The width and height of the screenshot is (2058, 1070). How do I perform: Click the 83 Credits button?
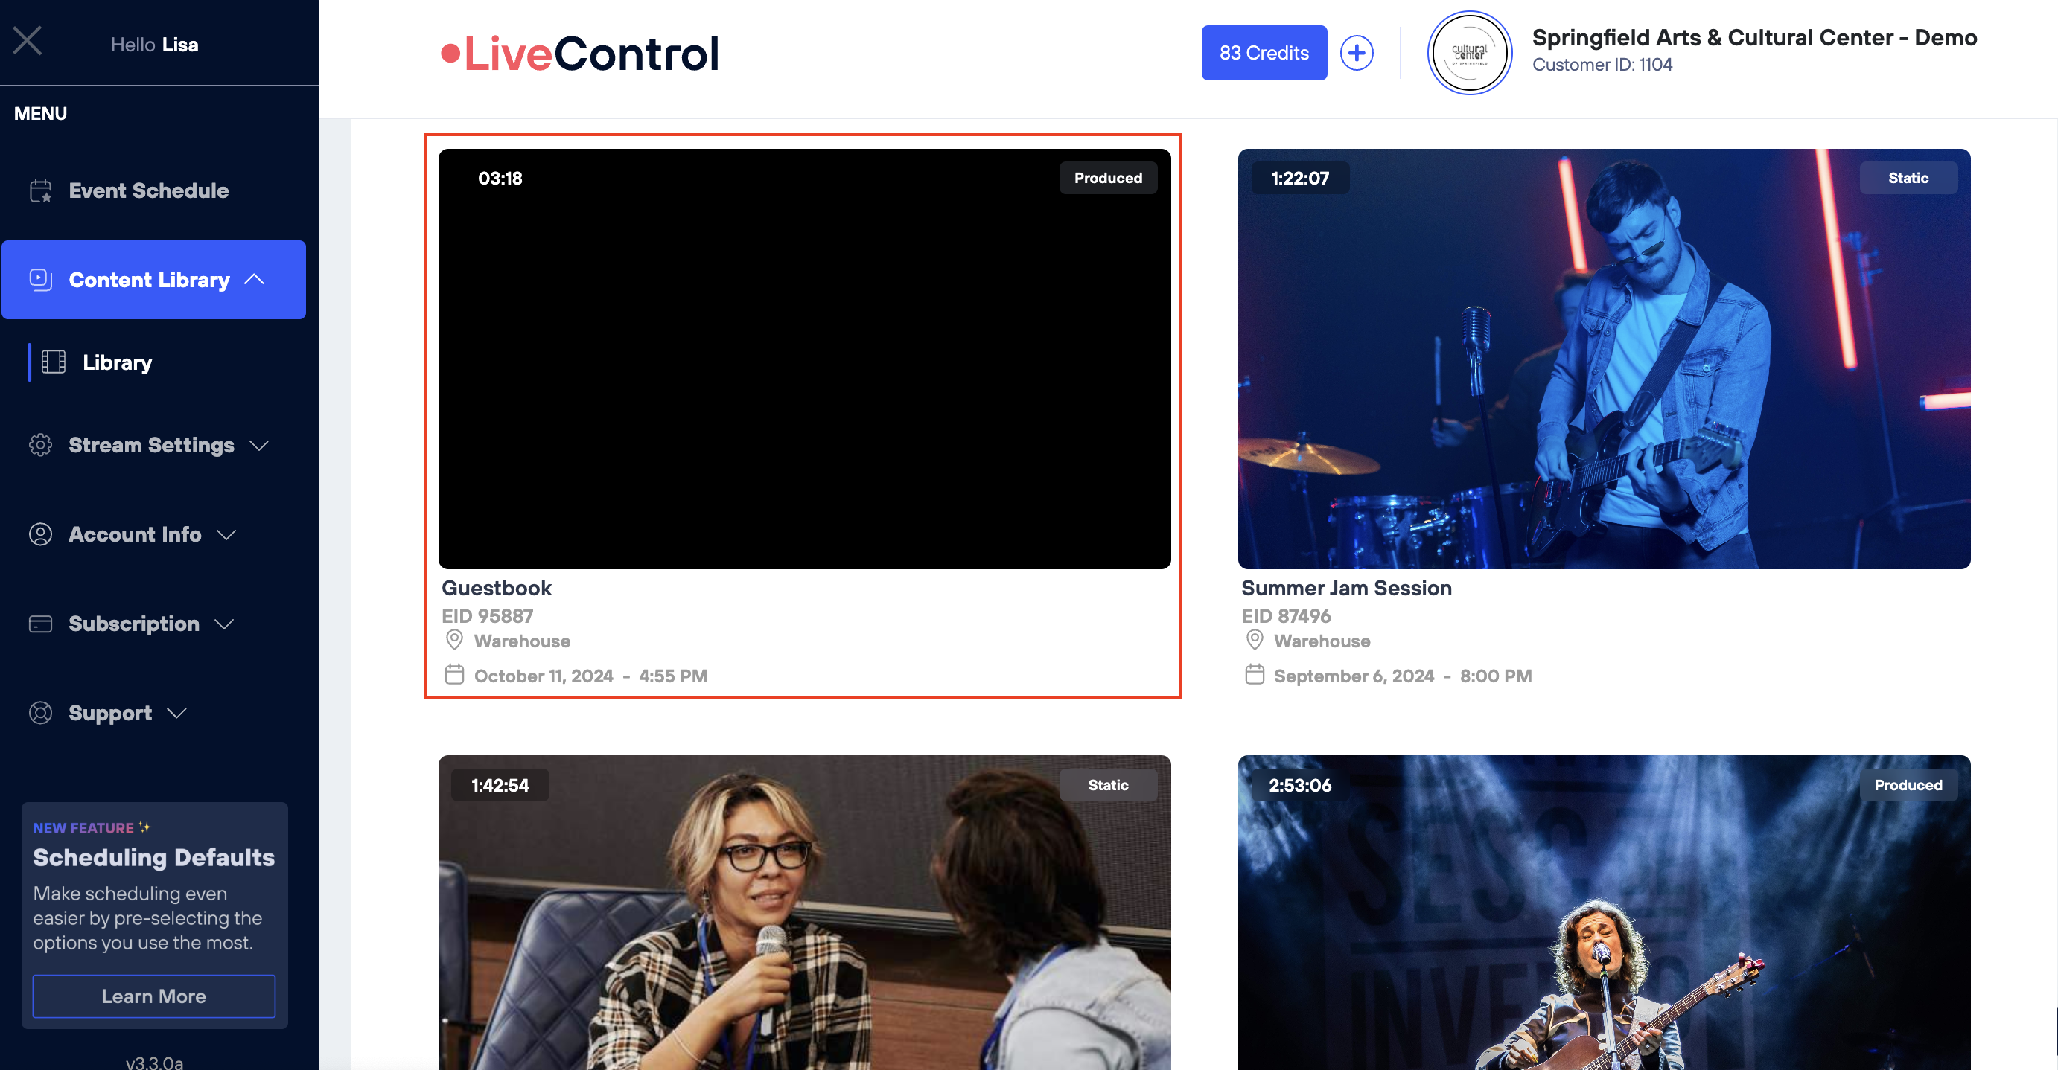tap(1263, 54)
